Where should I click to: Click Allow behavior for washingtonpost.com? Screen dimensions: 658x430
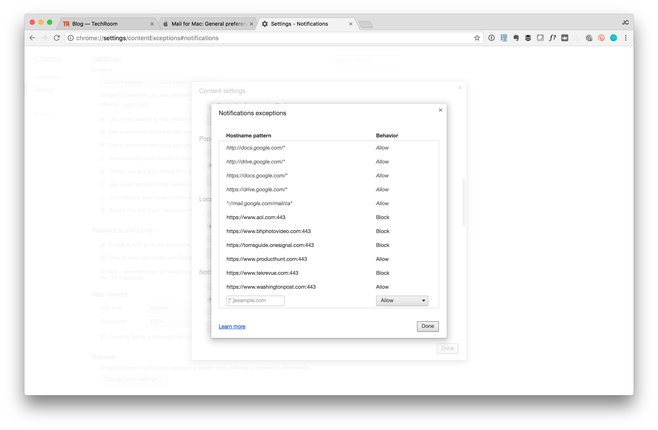point(382,287)
